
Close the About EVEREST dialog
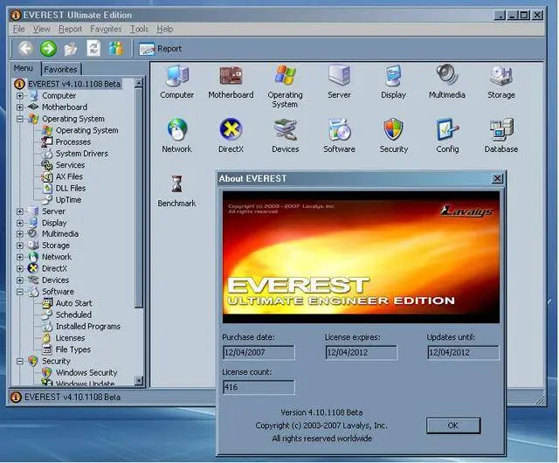tap(497, 178)
